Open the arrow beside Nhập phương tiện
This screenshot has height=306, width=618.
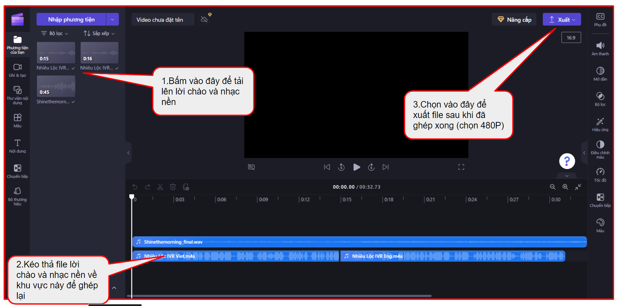tap(112, 20)
